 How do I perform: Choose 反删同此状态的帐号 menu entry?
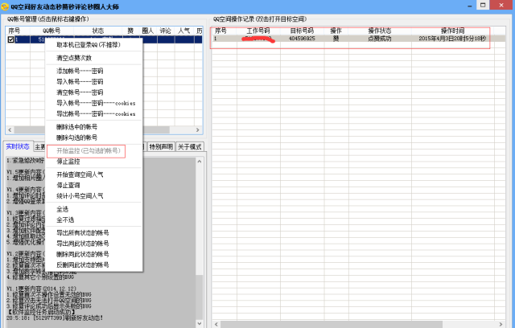click(83, 265)
